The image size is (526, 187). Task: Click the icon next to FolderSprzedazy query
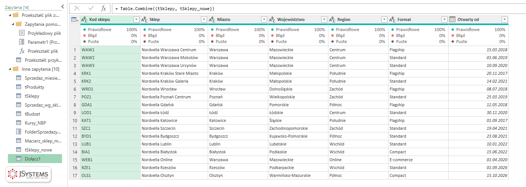(18, 132)
